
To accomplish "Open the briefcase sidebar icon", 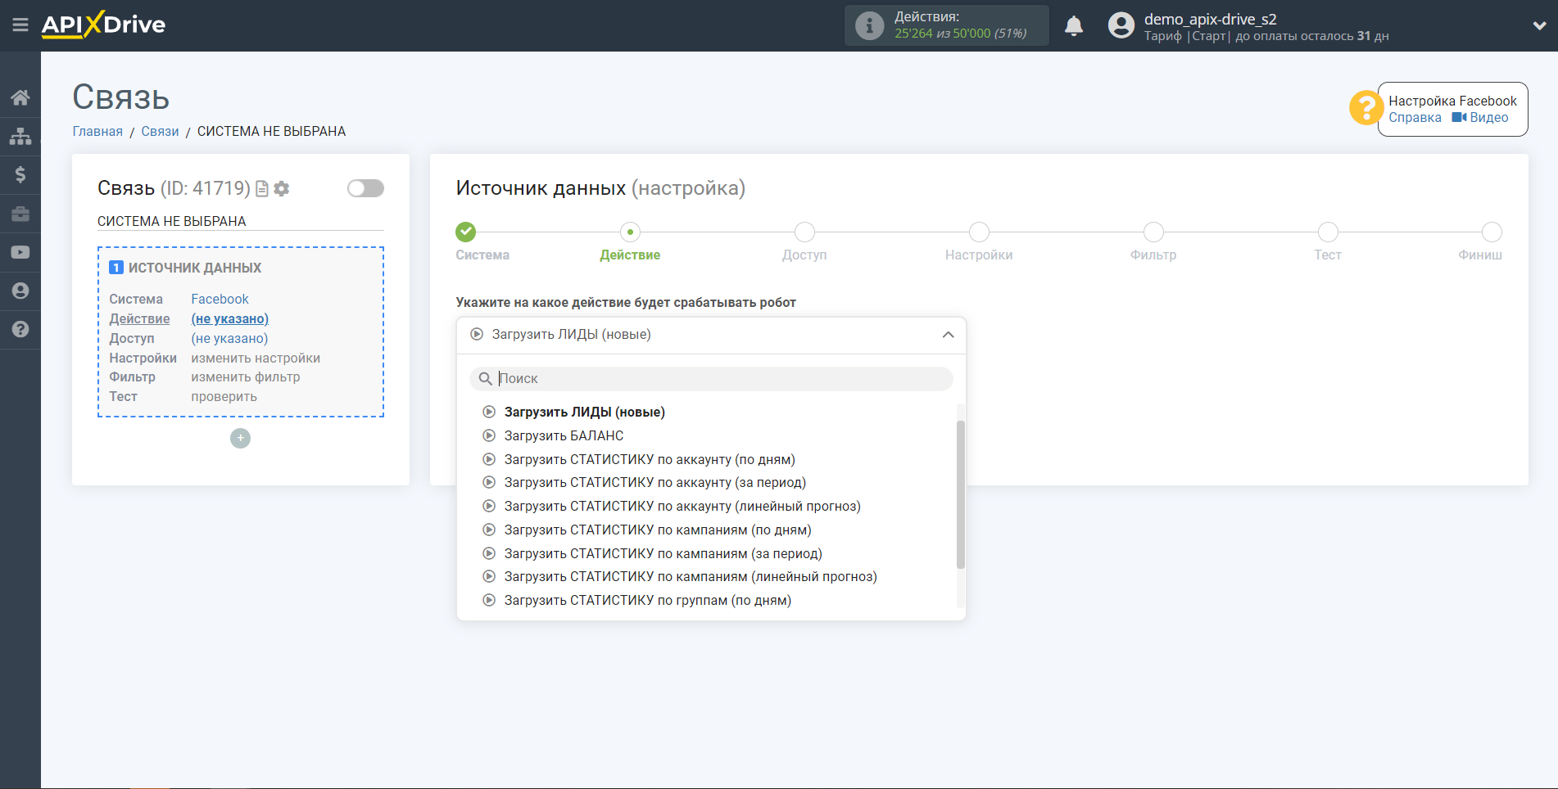I will pyautogui.click(x=20, y=214).
